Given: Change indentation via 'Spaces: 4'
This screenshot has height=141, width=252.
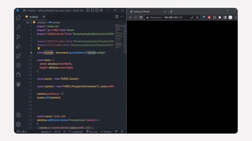Looking at the screenshot, I should (46, 132).
